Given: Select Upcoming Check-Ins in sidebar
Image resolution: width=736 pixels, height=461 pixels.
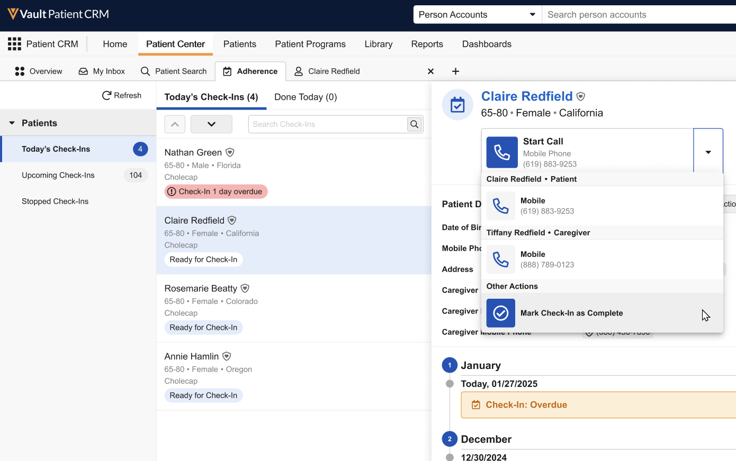Looking at the screenshot, I should pyautogui.click(x=58, y=176).
